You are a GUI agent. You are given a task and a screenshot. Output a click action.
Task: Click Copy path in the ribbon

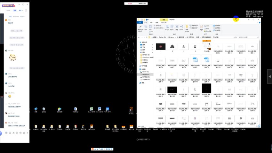coord(157,26)
